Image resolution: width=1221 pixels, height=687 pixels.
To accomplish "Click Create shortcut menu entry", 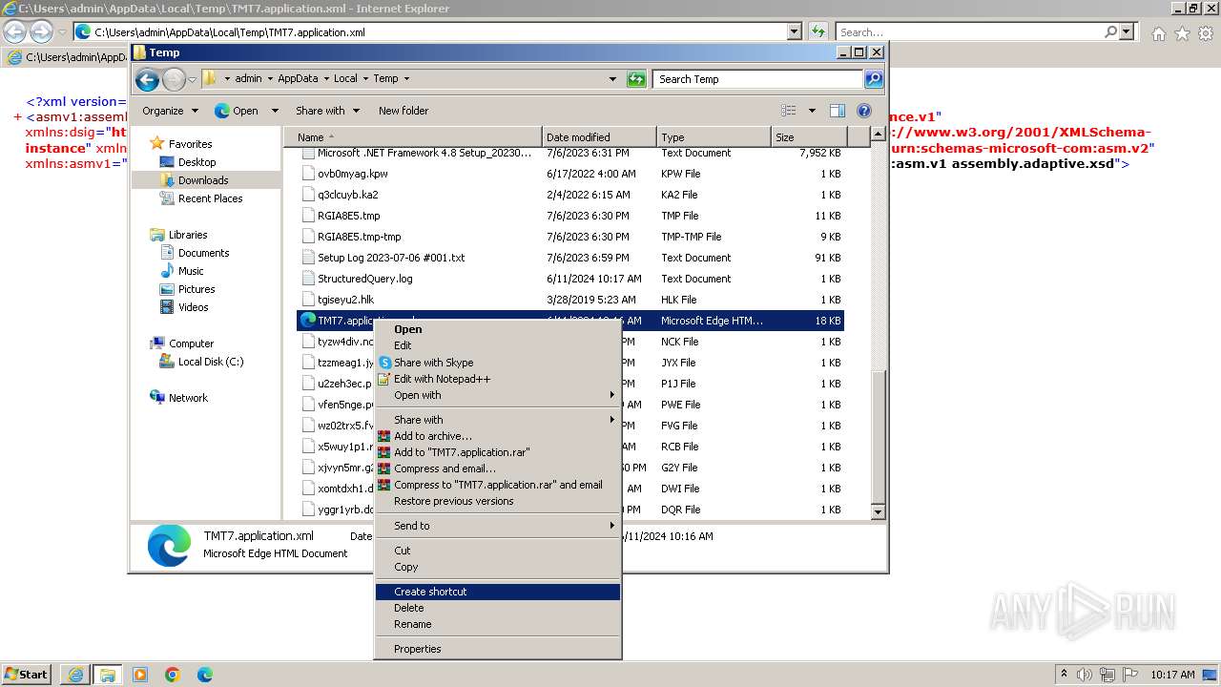I will [x=497, y=592].
